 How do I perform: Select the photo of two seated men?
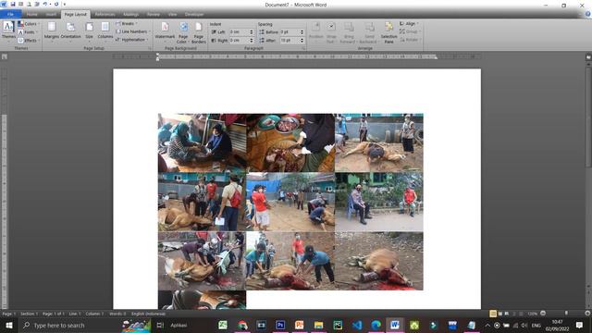379,202
